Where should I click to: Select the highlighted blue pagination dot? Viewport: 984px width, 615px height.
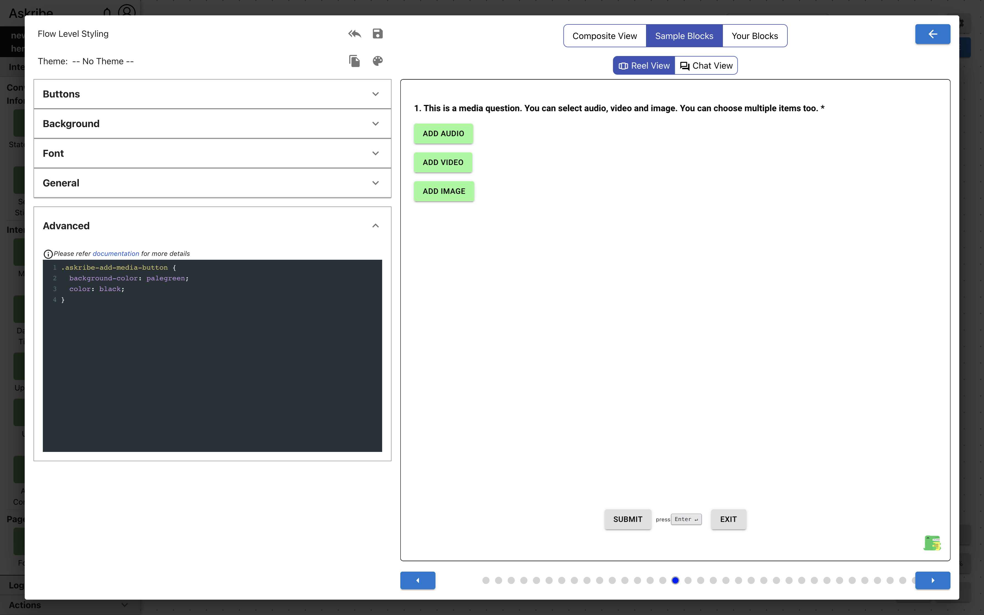click(675, 580)
